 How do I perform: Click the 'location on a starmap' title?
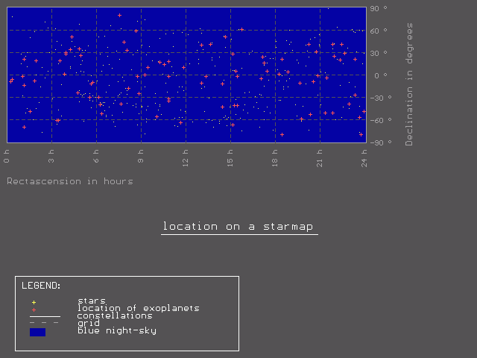tap(238, 227)
